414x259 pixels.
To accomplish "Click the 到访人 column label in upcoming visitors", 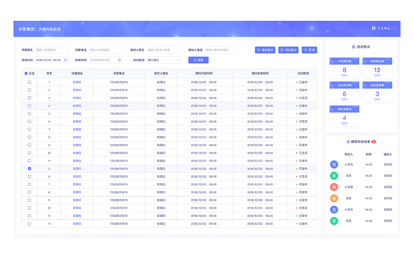I will (x=349, y=154).
